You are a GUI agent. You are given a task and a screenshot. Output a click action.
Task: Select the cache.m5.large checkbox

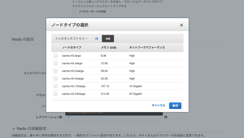click(55, 56)
